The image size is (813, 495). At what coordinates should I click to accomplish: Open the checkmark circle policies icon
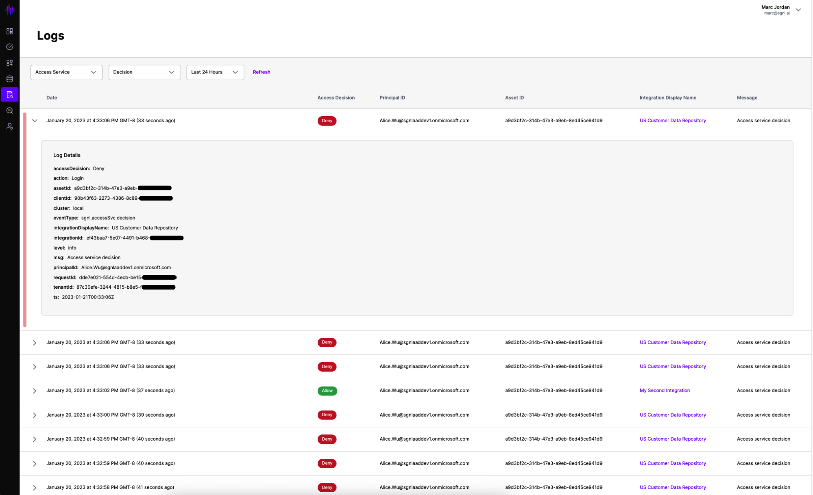point(10,47)
